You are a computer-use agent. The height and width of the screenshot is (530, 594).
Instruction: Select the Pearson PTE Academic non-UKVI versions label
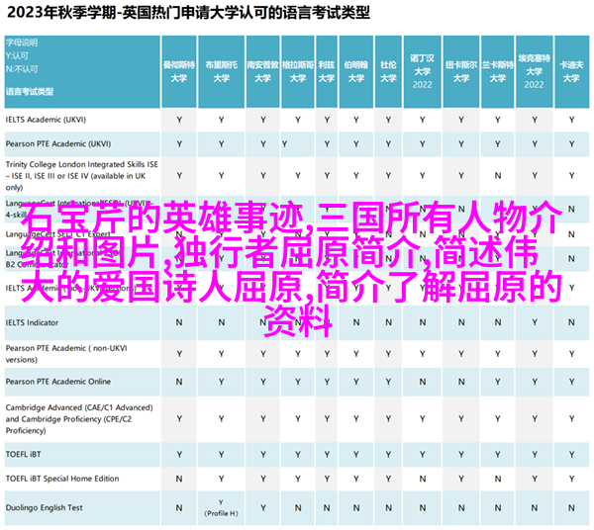(66, 354)
